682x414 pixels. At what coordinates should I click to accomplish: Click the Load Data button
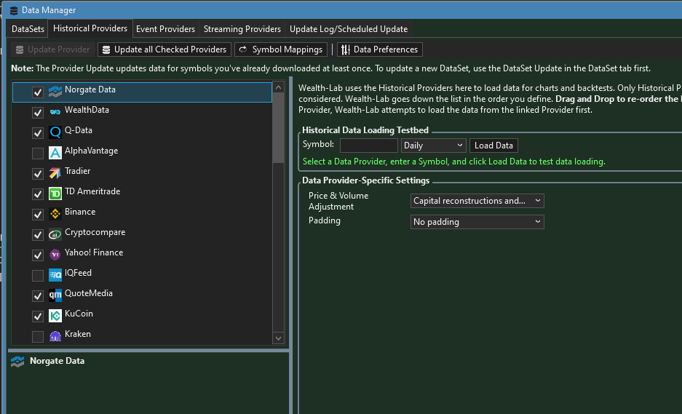(x=493, y=146)
